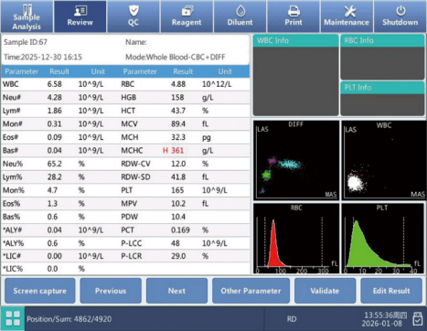Select the PLT Info panel header

click(382, 88)
